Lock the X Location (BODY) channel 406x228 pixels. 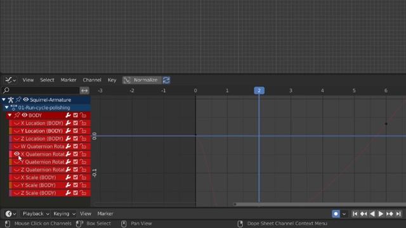(x=83, y=123)
